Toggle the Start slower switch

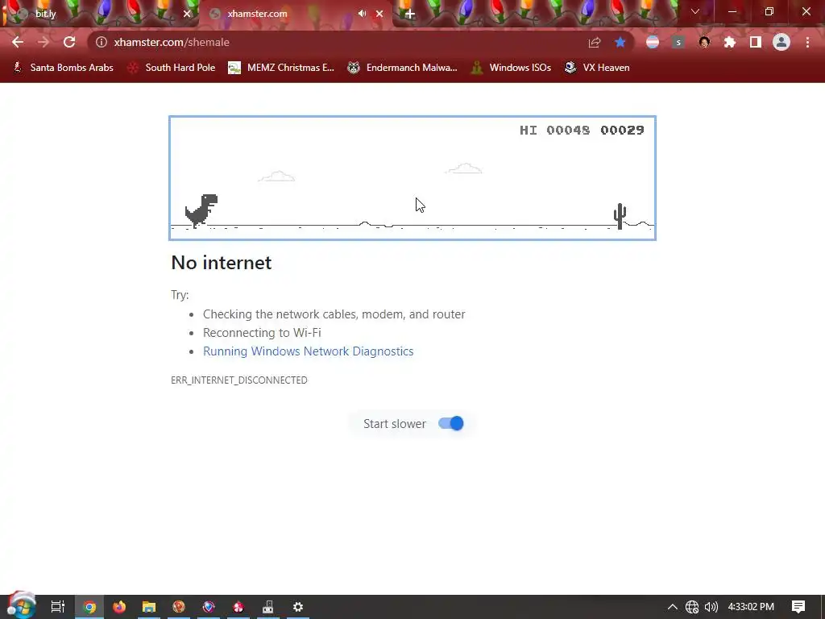coord(451,423)
